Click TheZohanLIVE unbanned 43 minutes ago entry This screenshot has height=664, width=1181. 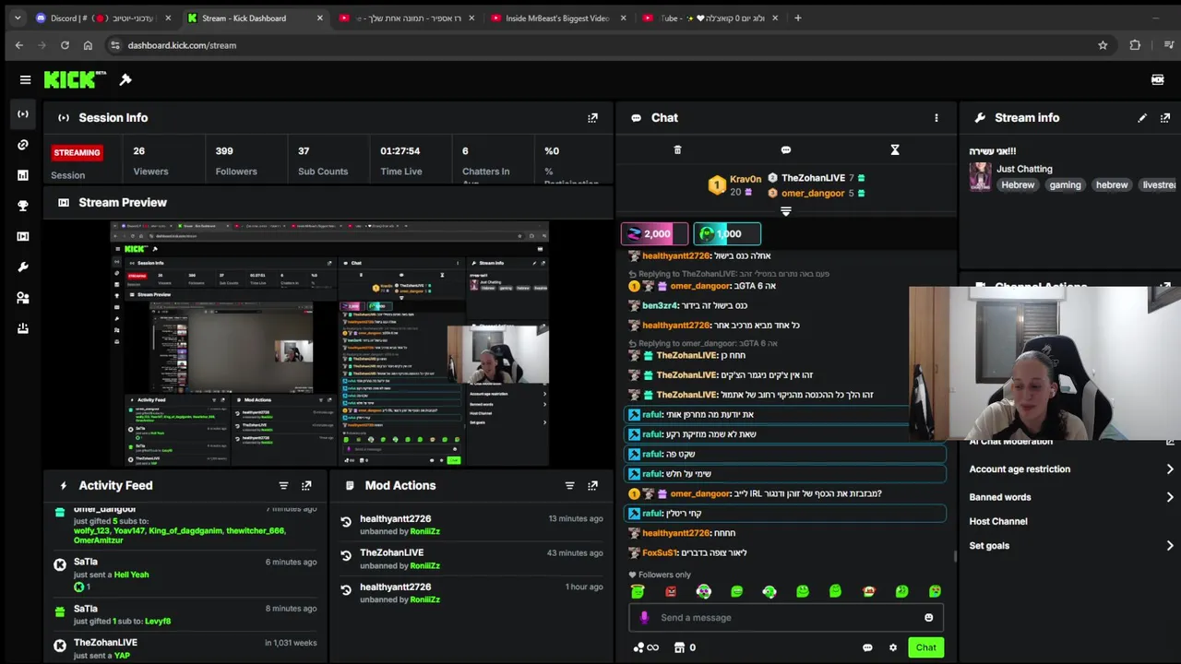click(471, 559)
